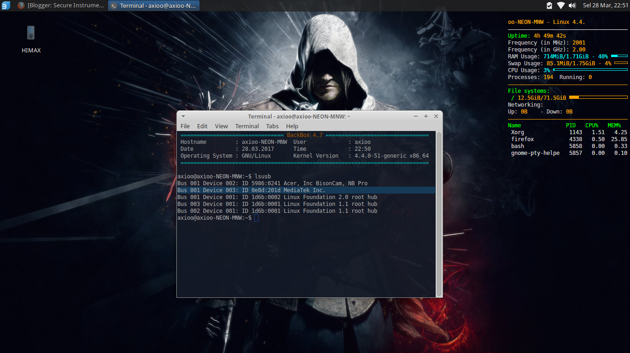The width and height of the screenshot is (630, 353).
Task: Click the 'BackBox 4.7' banner text
Action: (305, 135)
